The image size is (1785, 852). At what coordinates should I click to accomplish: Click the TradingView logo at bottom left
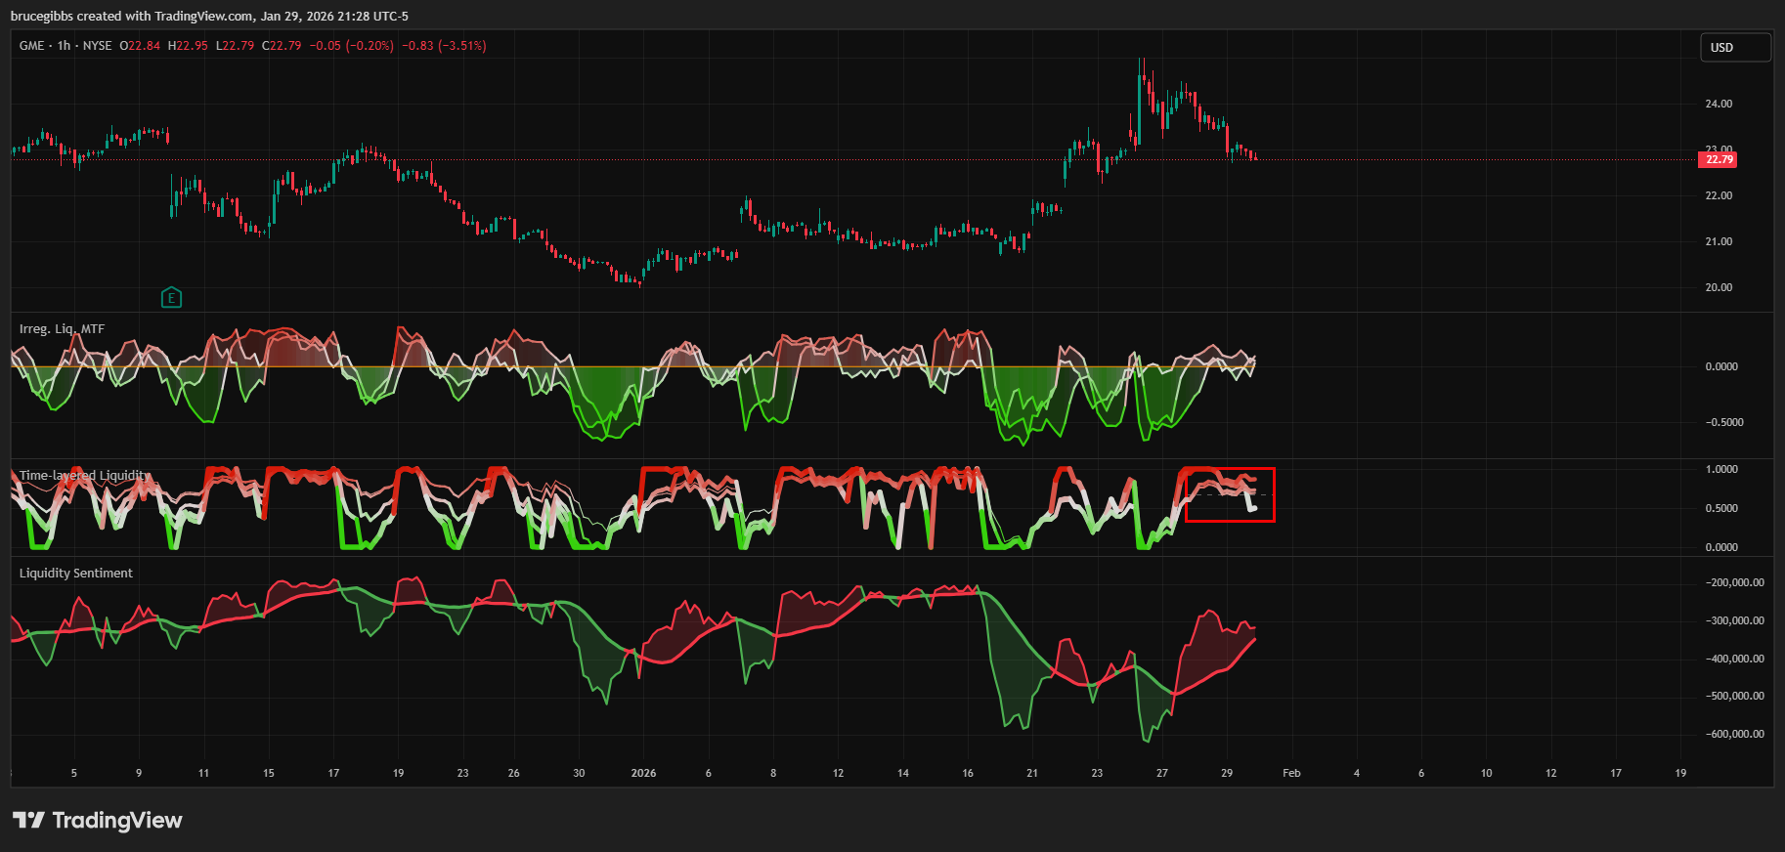[98, 820]
